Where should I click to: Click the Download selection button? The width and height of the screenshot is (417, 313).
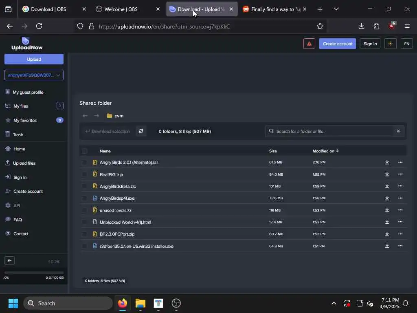pyautogui.click(x=108, y=131)
